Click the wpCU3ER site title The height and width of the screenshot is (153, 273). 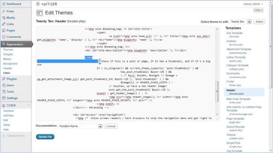click(x=49, y=4)
